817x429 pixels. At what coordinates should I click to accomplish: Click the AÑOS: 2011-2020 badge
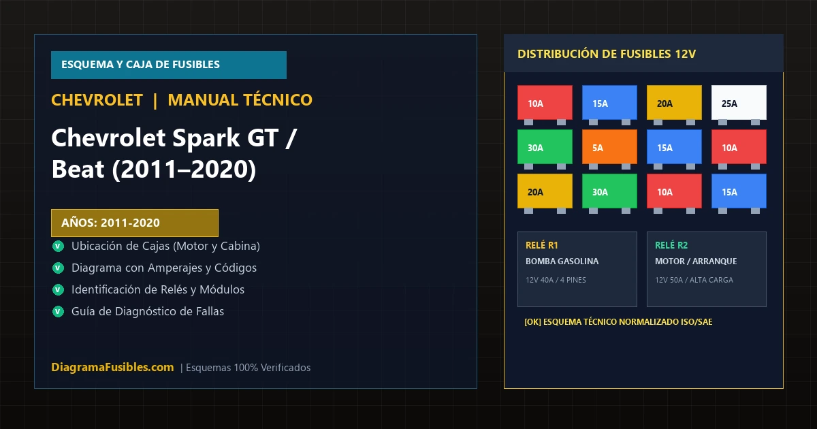[x=135, y=223]
